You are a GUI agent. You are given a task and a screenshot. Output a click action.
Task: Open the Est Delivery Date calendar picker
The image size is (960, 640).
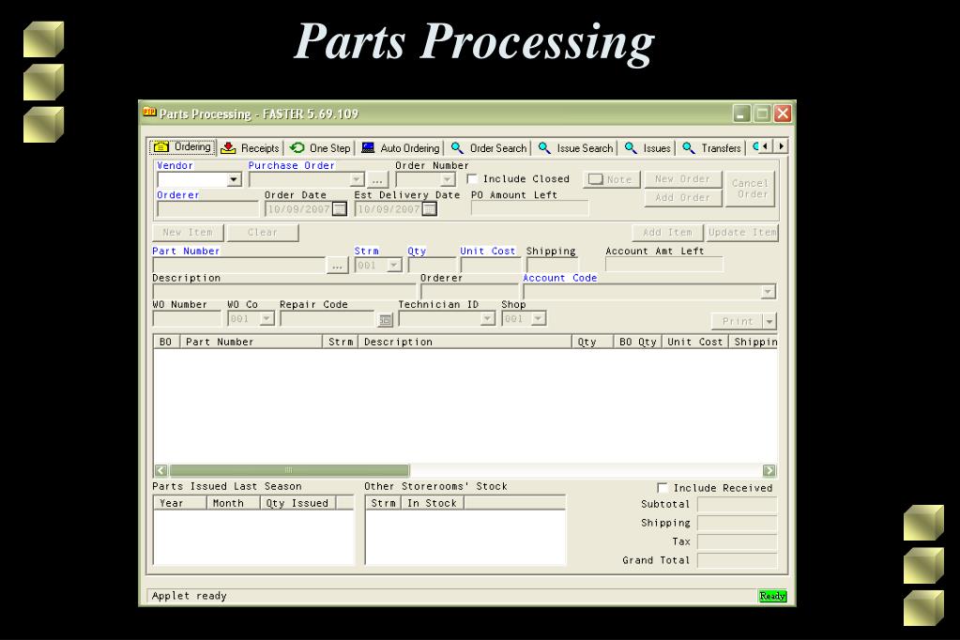(x=429, y=209)
